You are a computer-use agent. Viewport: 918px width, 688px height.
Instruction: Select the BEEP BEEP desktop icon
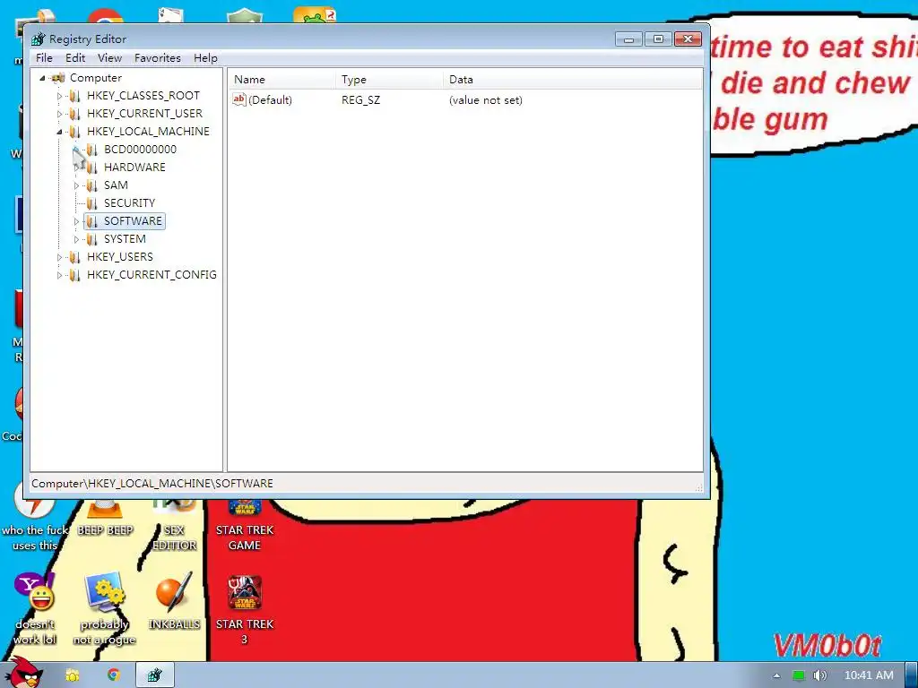pyautogui.click(x=106, y=519)
